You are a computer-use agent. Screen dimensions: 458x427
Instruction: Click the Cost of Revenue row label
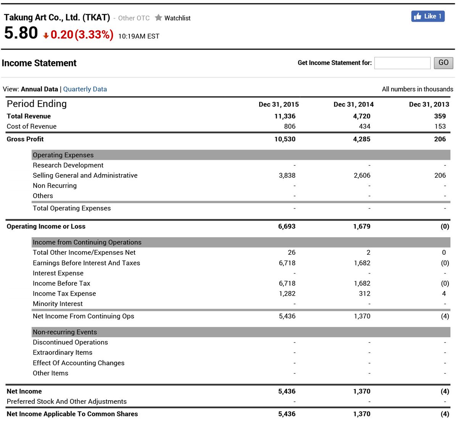coord(32,126)
